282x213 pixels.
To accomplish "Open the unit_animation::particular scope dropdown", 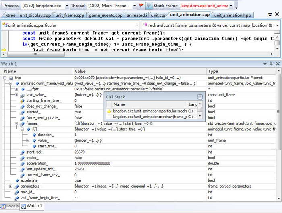I will (x=137, y=25).
